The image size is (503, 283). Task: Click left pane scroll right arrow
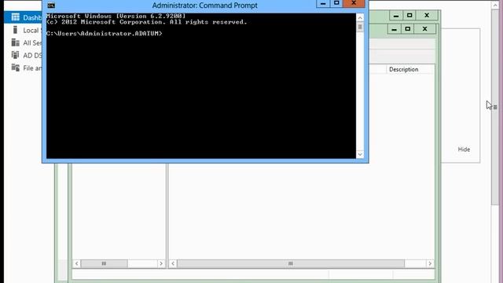(x=161, y=263)
